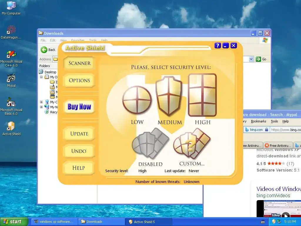The image size is (301, 226).
Task: Open Microsoft Visual C++ 6.0 shortcut
Action: [x=11, y=59]
